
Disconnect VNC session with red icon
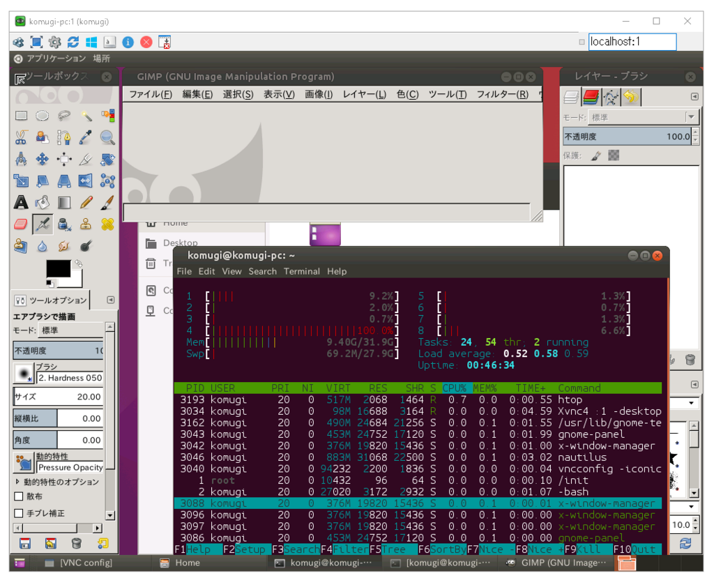pyautogui.click(x=146, y=42)
